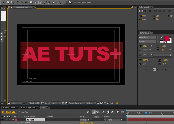Toggle Superscript in Character panel

point(162,70)
